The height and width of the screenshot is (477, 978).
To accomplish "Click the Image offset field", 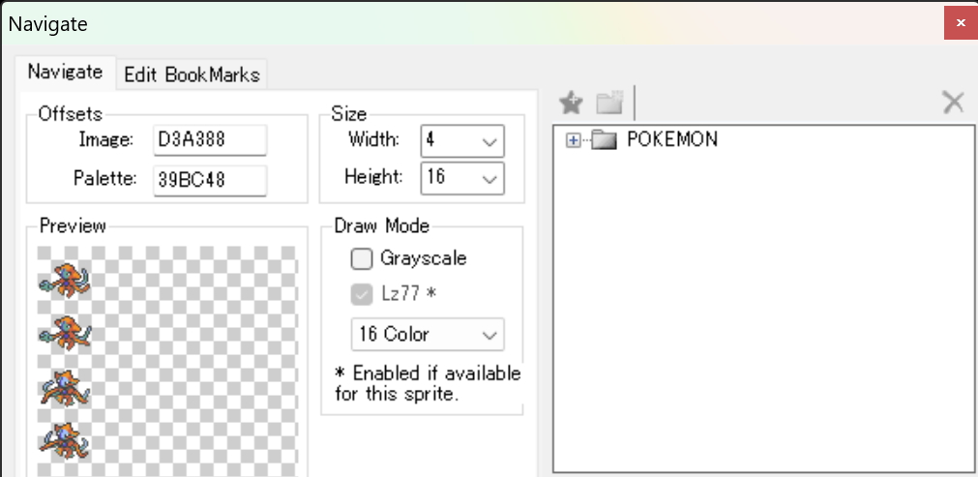I will tap(210, 139).
